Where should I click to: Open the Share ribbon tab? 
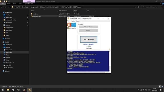(15, 4)
